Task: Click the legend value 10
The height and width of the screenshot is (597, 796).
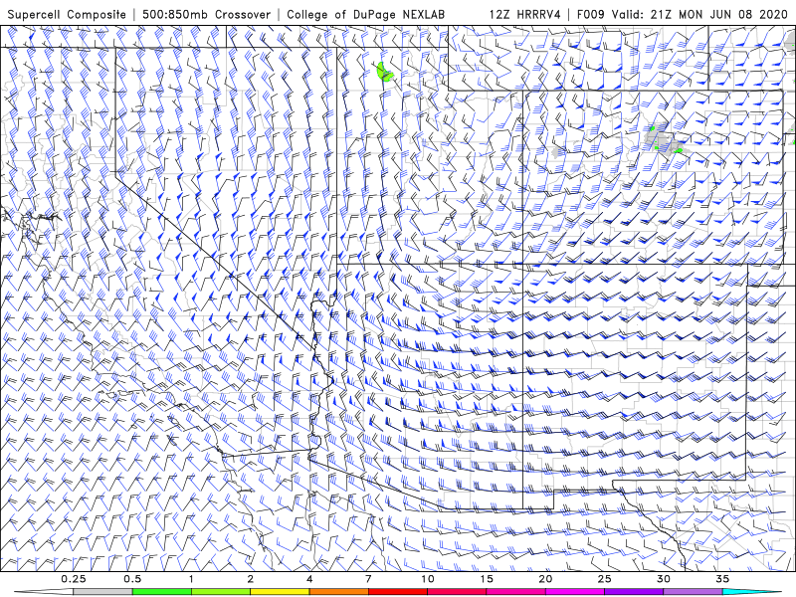Action: point(428,579)
